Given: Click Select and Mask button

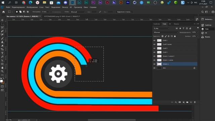Looking at the screenshot, I should 124,12.
